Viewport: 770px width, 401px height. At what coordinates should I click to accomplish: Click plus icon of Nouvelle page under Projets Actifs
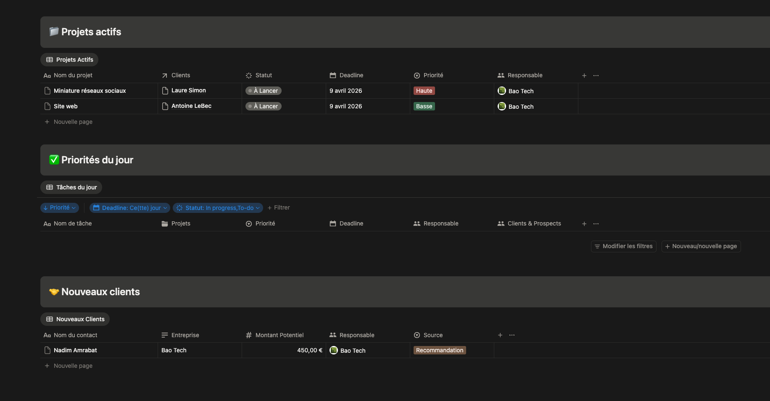(x=47, y=122)
